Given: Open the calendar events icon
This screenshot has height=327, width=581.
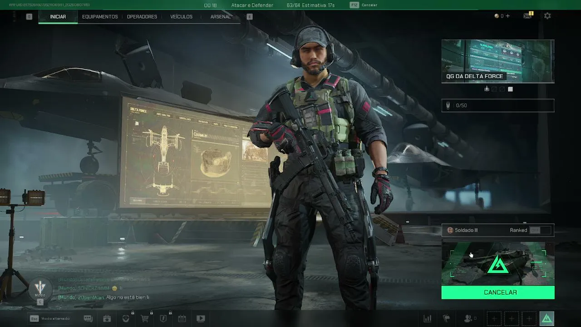Looking at the screenshot, I should tap(182, 319).
